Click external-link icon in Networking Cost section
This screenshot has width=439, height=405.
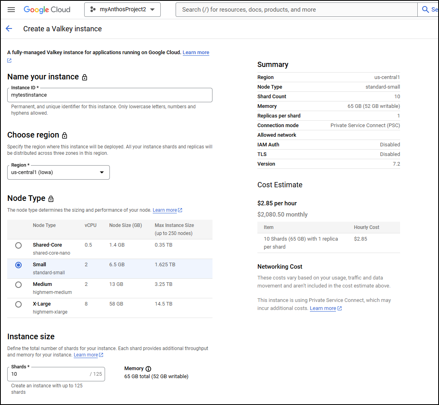click(340, 308)
